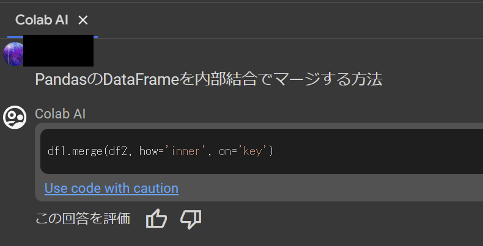Click the redacted username box beside avatar
Viewport: 483px width, 246px height.
click(x=59, y=51)
